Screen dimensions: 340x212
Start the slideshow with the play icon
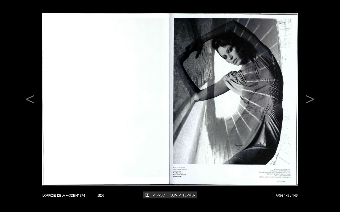(x=147, y=195)
